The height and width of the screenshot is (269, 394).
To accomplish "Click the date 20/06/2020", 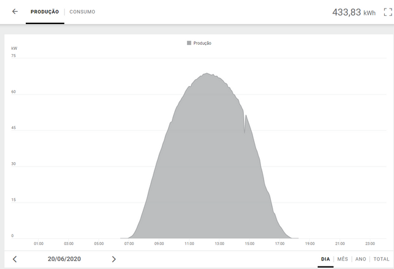I will point(64,259).
